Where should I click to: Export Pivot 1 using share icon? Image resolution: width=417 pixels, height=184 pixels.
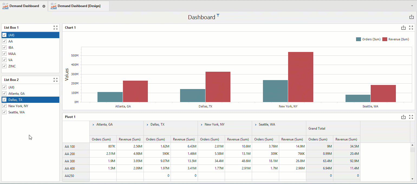[x=403, y=117]
